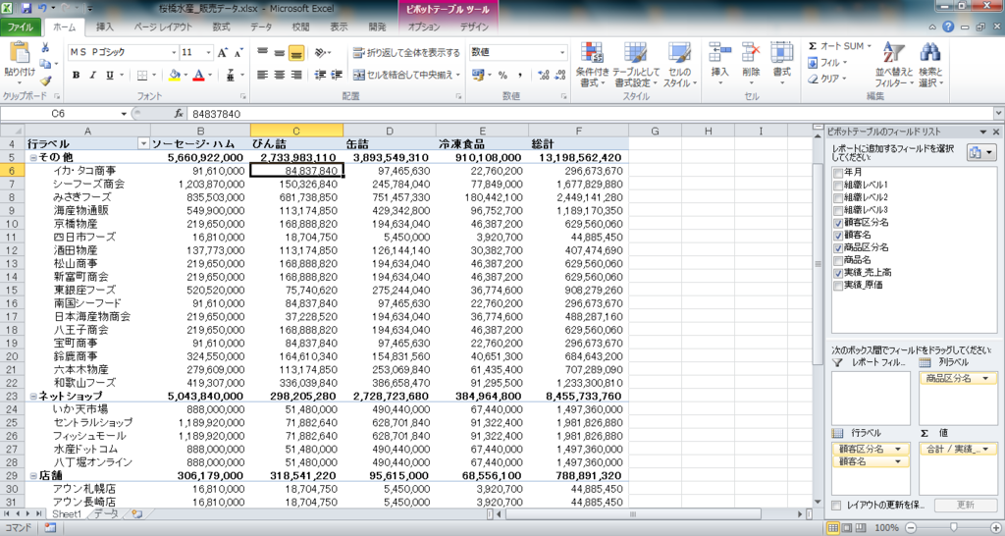Open 顧客区分名 row field dropdown
The width and height of the screenshot is (1005, 536).
(x=898, y=449)
